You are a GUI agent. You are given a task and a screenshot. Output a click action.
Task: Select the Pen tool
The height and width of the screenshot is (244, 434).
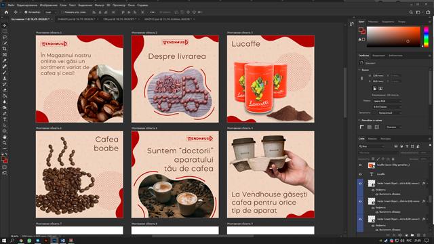5,114
